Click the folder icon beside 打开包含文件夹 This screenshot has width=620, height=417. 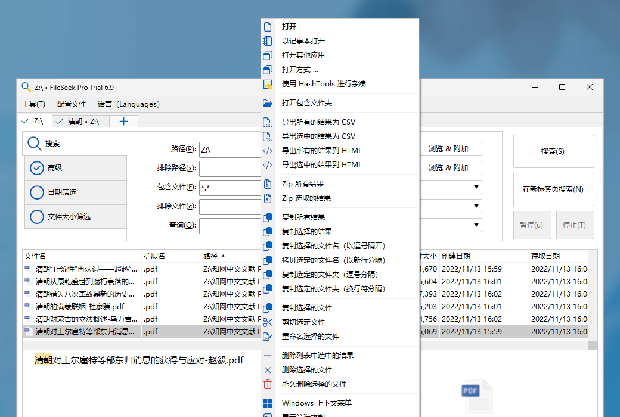[x=268, y=103]
